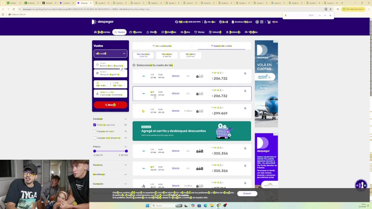Toggle Todas las opciones baggage checkbox

point(94,125)
